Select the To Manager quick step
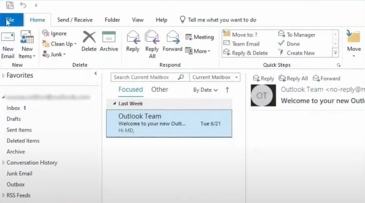 click(296, 34)
